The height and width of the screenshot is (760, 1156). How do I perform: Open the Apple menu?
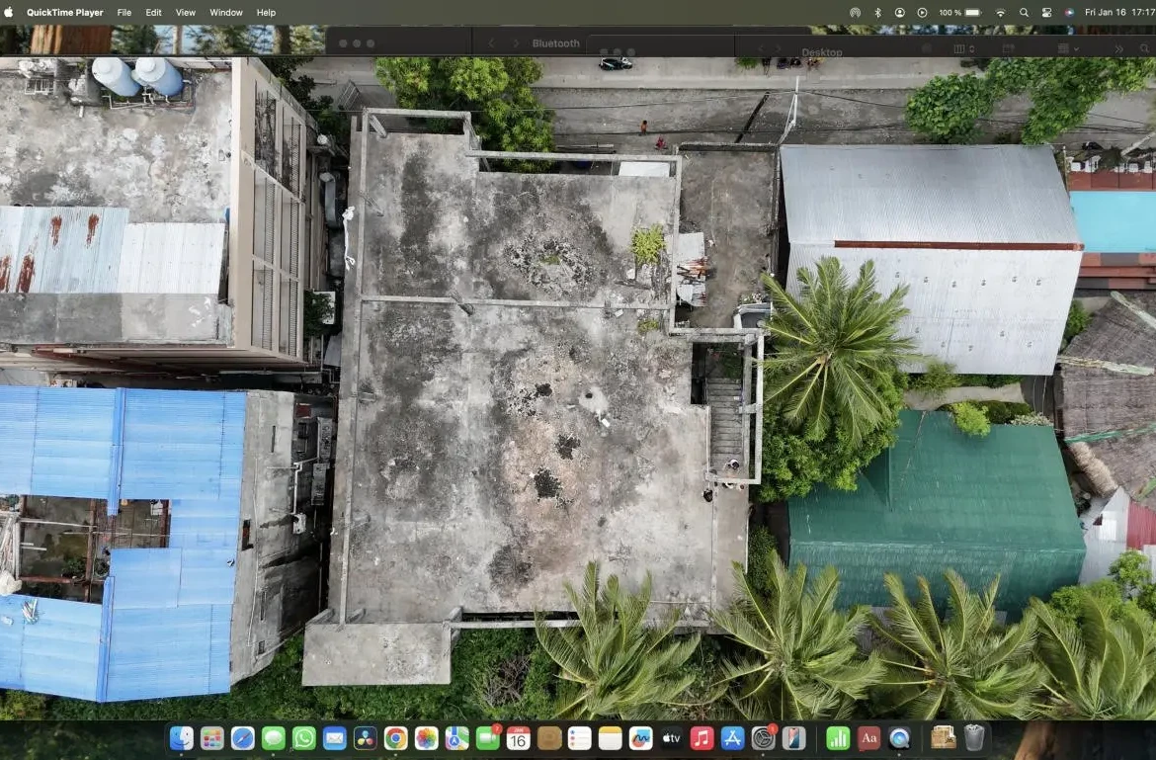(x=9, y=12)
